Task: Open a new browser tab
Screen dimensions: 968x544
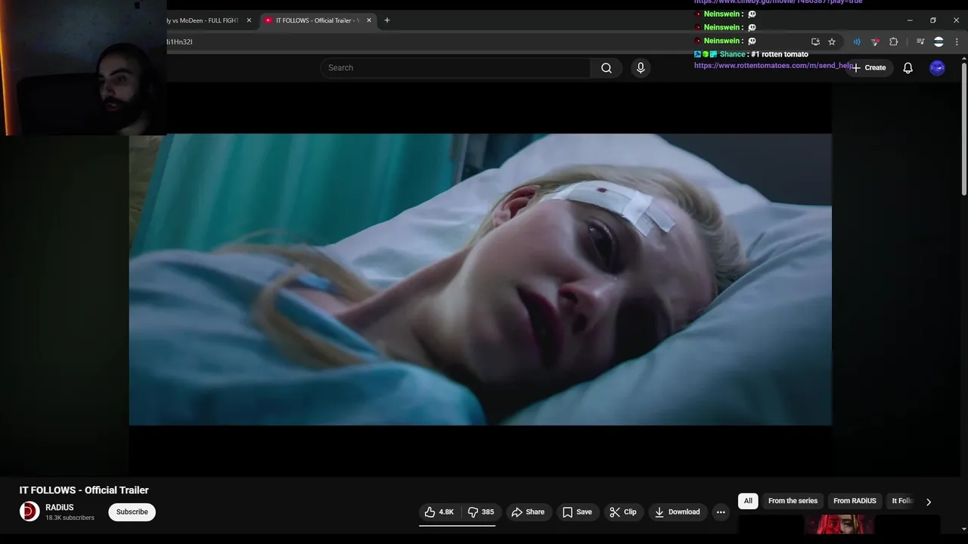Action: coord(387,20)
